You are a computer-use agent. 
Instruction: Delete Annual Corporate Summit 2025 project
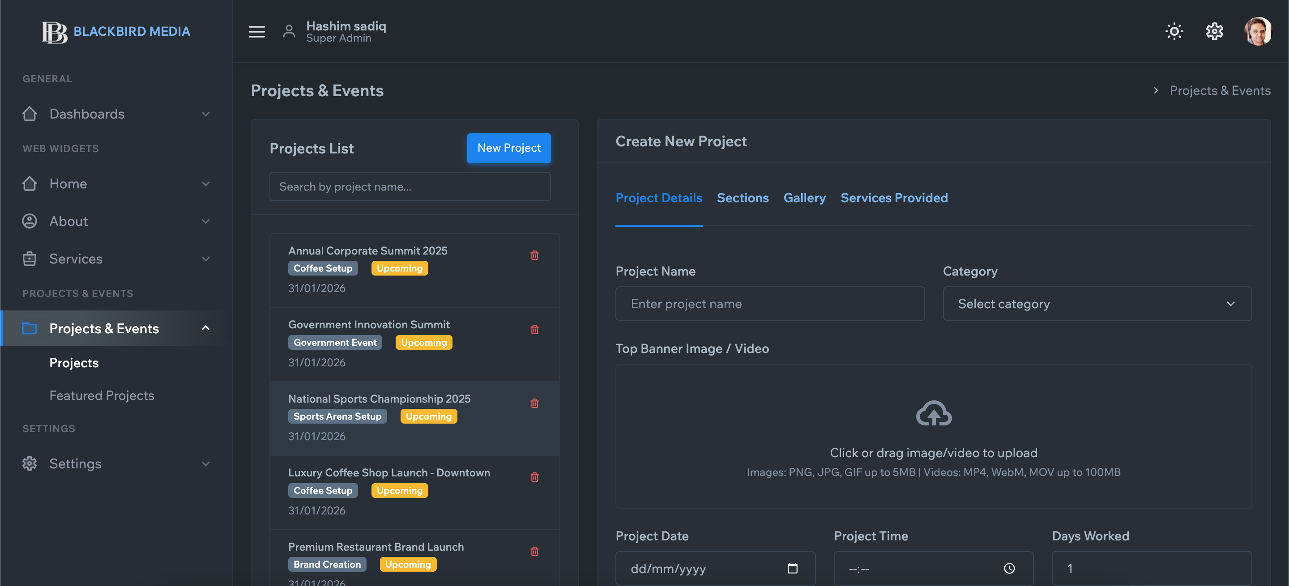534,255
